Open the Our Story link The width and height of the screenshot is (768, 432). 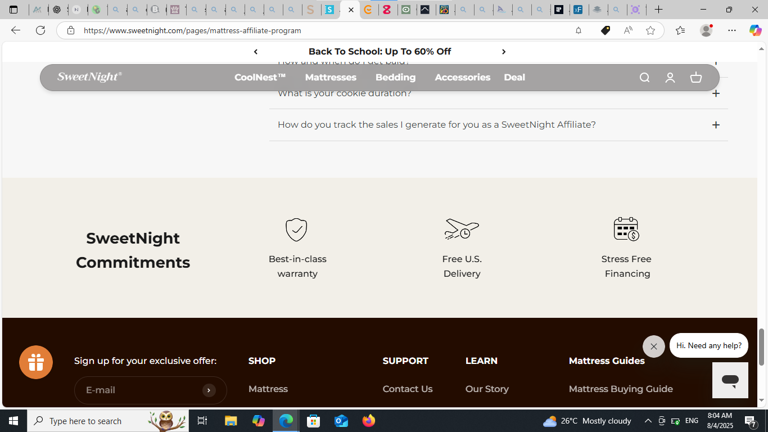[487, 389]
